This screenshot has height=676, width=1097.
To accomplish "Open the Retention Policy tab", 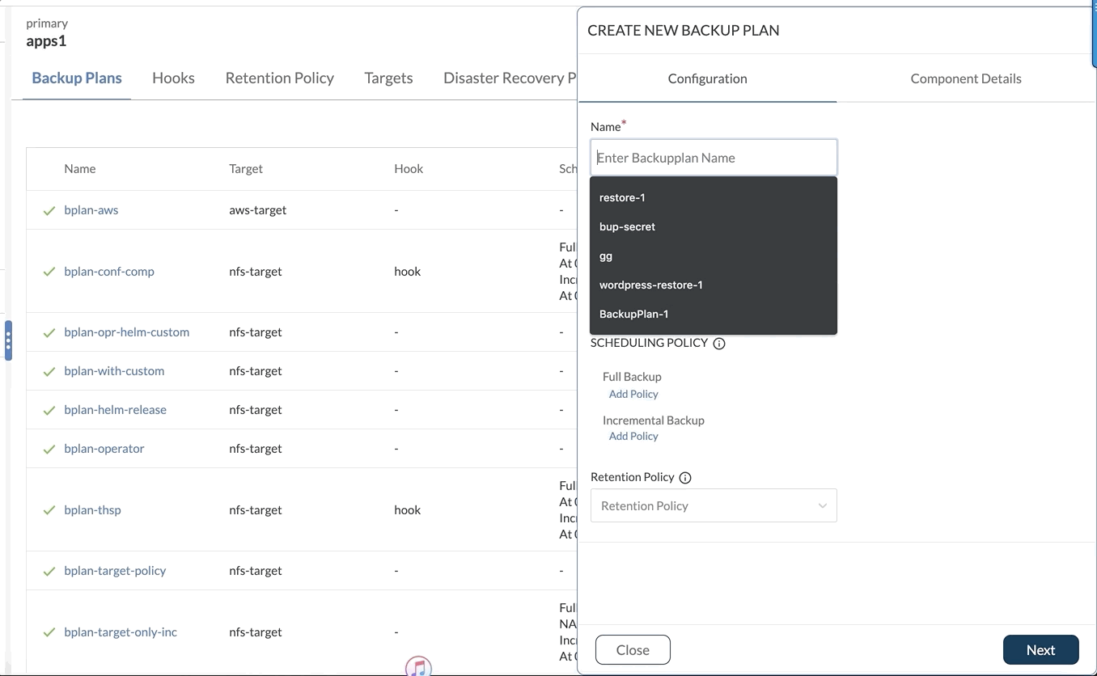I will point(280,78).
